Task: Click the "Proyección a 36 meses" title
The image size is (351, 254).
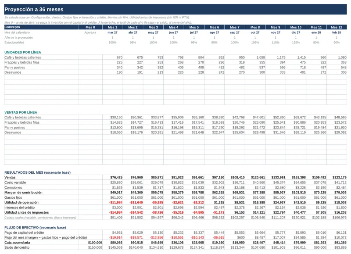Action: pos(34,9)
